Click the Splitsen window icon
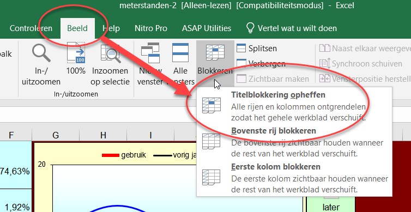 [241, 49]
